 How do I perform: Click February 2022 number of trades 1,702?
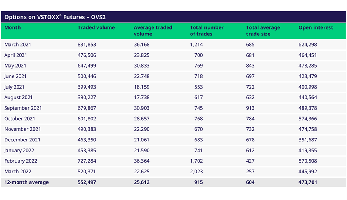[196, 161]
